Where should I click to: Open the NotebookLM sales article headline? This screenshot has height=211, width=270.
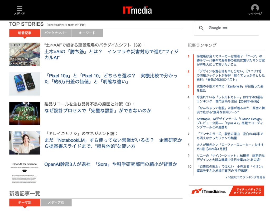113,143
